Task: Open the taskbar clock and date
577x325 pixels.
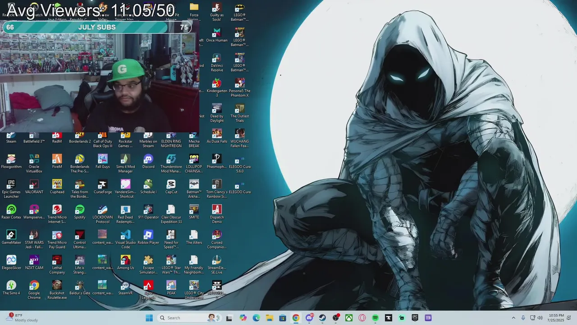Action: 557,318
